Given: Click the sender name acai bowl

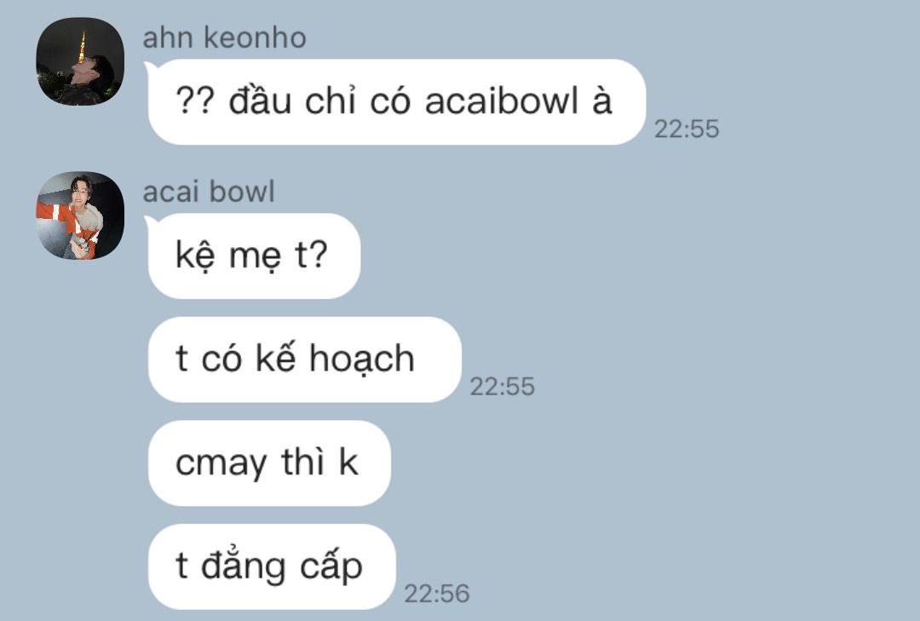Looking at the screenshot, I should click(x=209, y=192).
